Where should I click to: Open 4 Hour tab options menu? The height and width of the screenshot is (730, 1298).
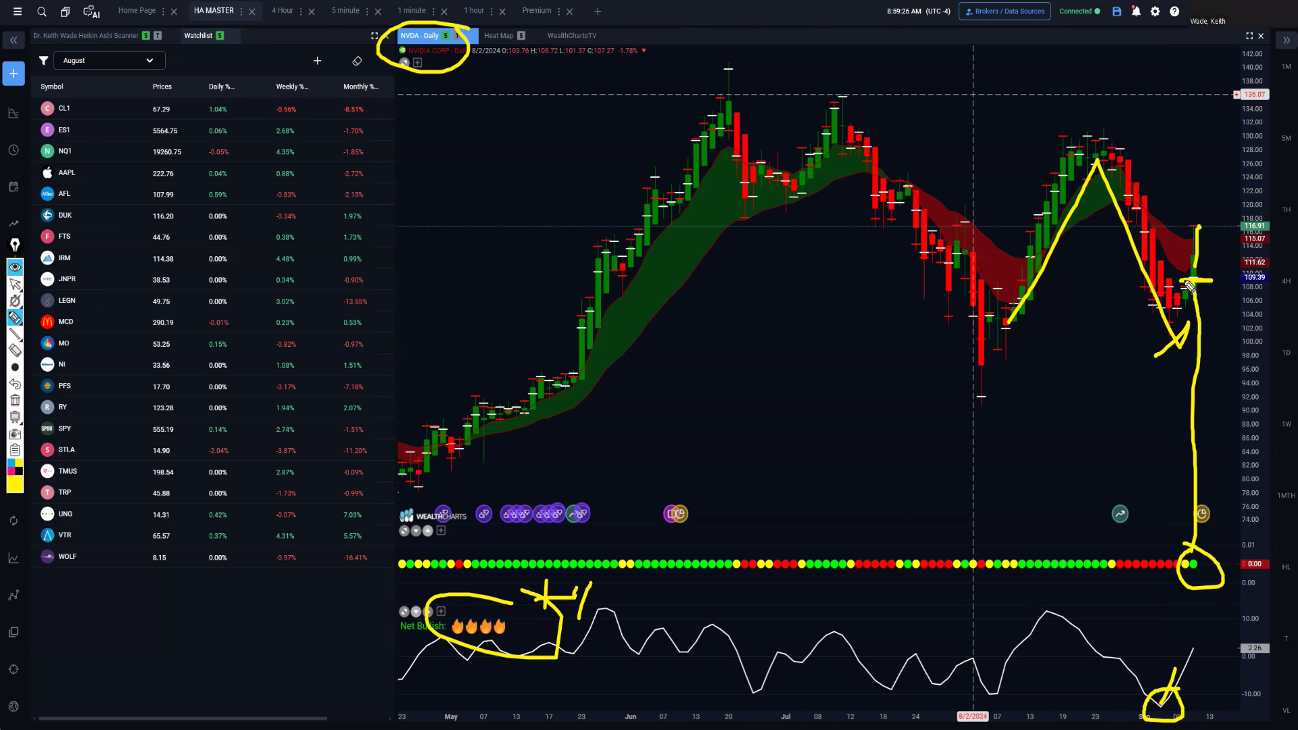tap(301, 11)
